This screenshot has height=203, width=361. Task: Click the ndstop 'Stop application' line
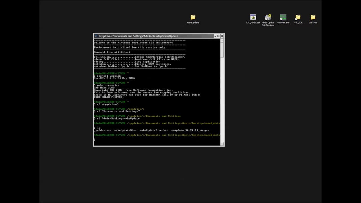click(128, 62)
